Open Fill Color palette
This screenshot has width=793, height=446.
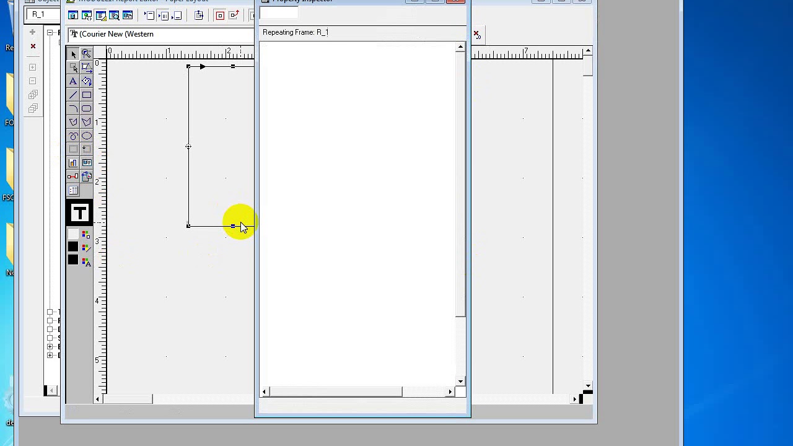[85, 235]
